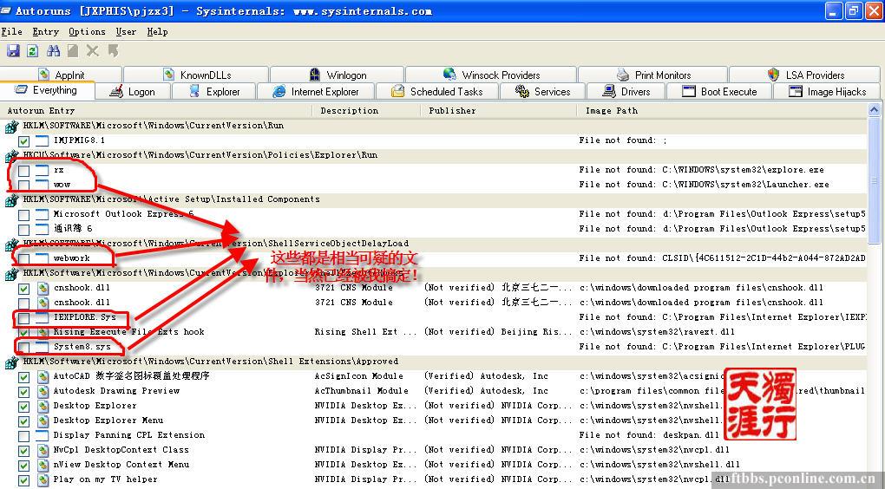Uncheck the IMJPMIG8.1 entry checkbox
The width and height of the screenshot is (885, 489).
coord(24,141)
